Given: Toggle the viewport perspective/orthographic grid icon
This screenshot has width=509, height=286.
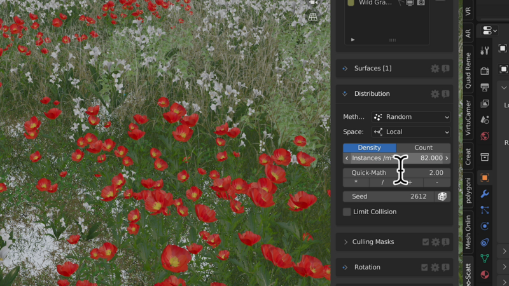Looking at the screenshot, I should pos(312,17).
